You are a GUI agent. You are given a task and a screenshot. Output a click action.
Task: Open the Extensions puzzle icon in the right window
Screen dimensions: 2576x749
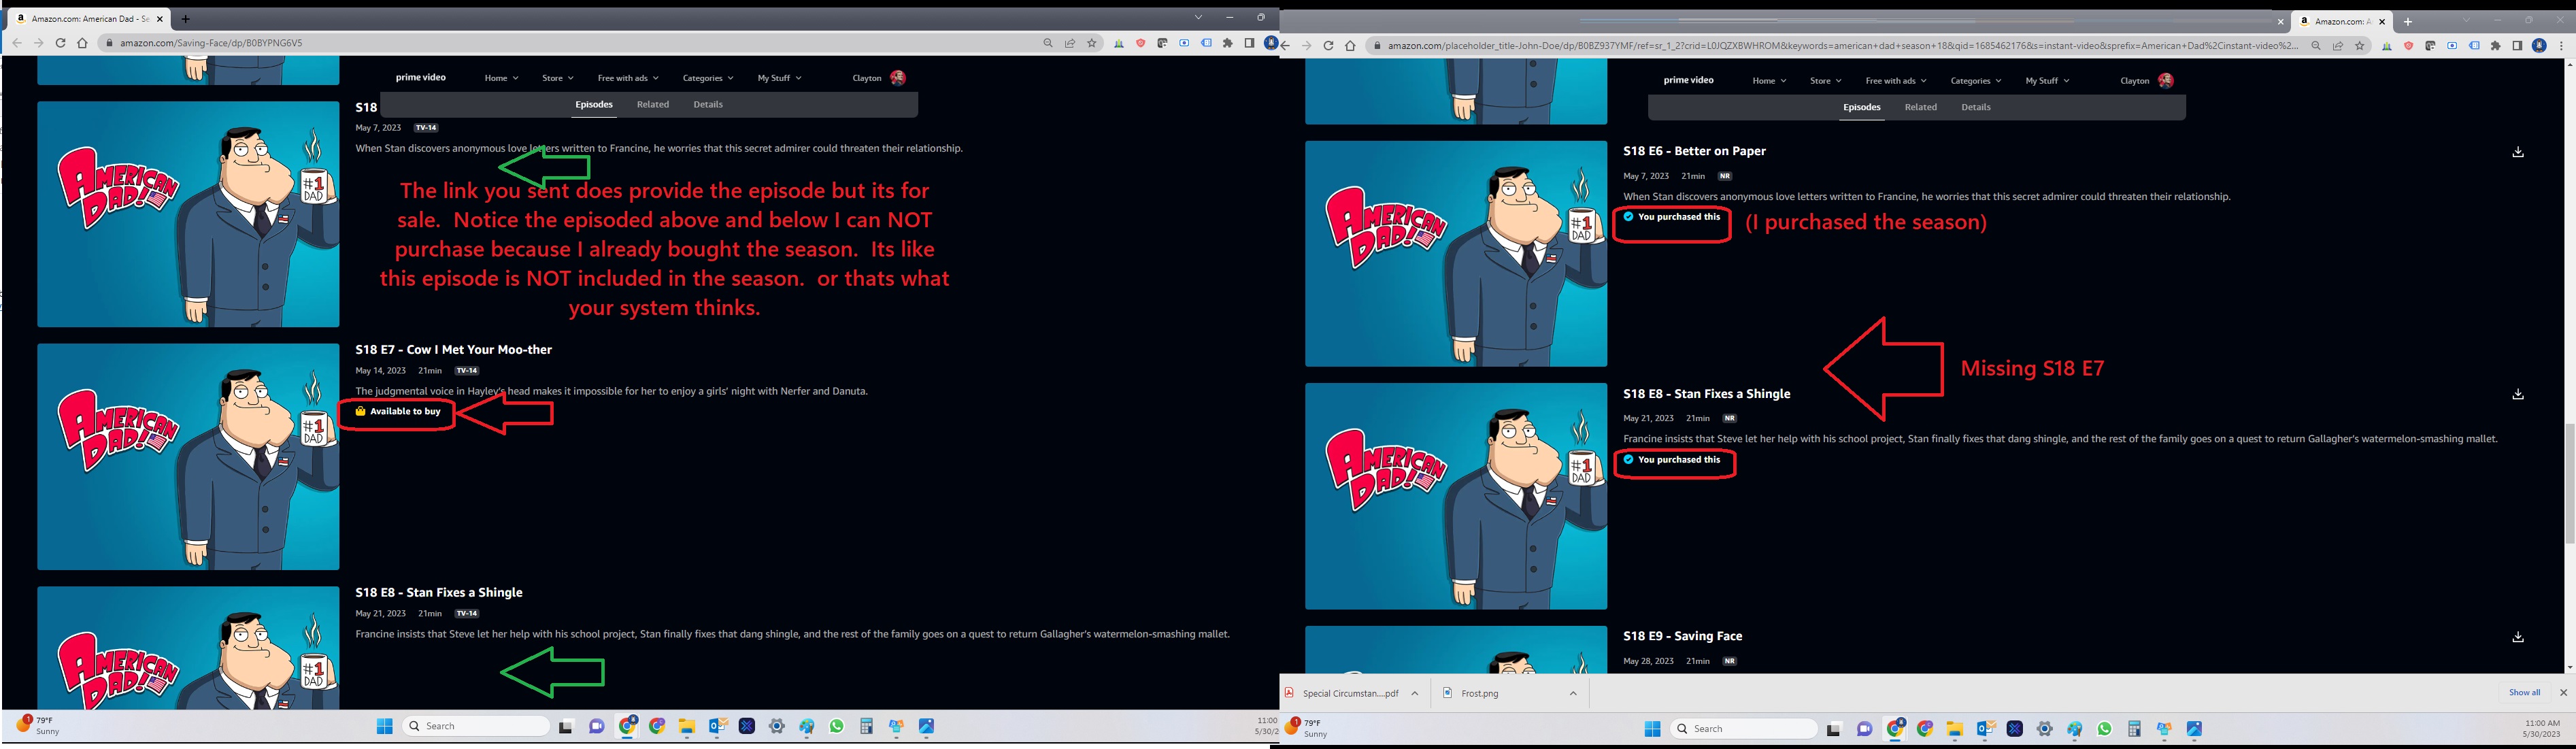[2496, 46]
